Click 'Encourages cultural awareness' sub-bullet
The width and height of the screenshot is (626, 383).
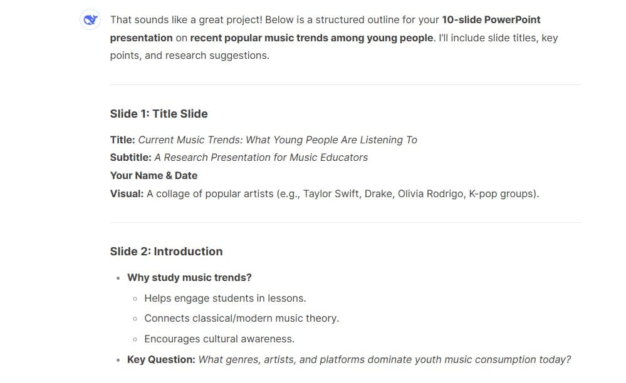pos(219,339)
